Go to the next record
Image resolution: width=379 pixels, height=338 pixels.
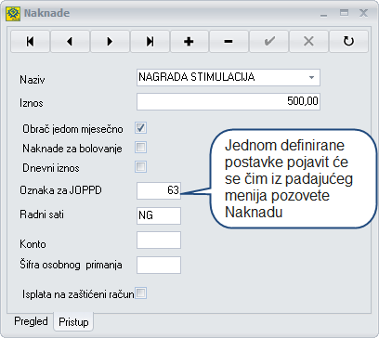tap(110, 41)
